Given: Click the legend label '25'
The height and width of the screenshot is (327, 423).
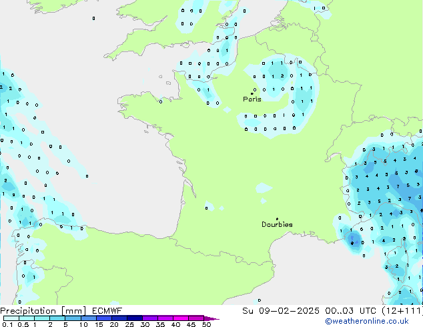Looking at the screenshot, I should [129, 324].
